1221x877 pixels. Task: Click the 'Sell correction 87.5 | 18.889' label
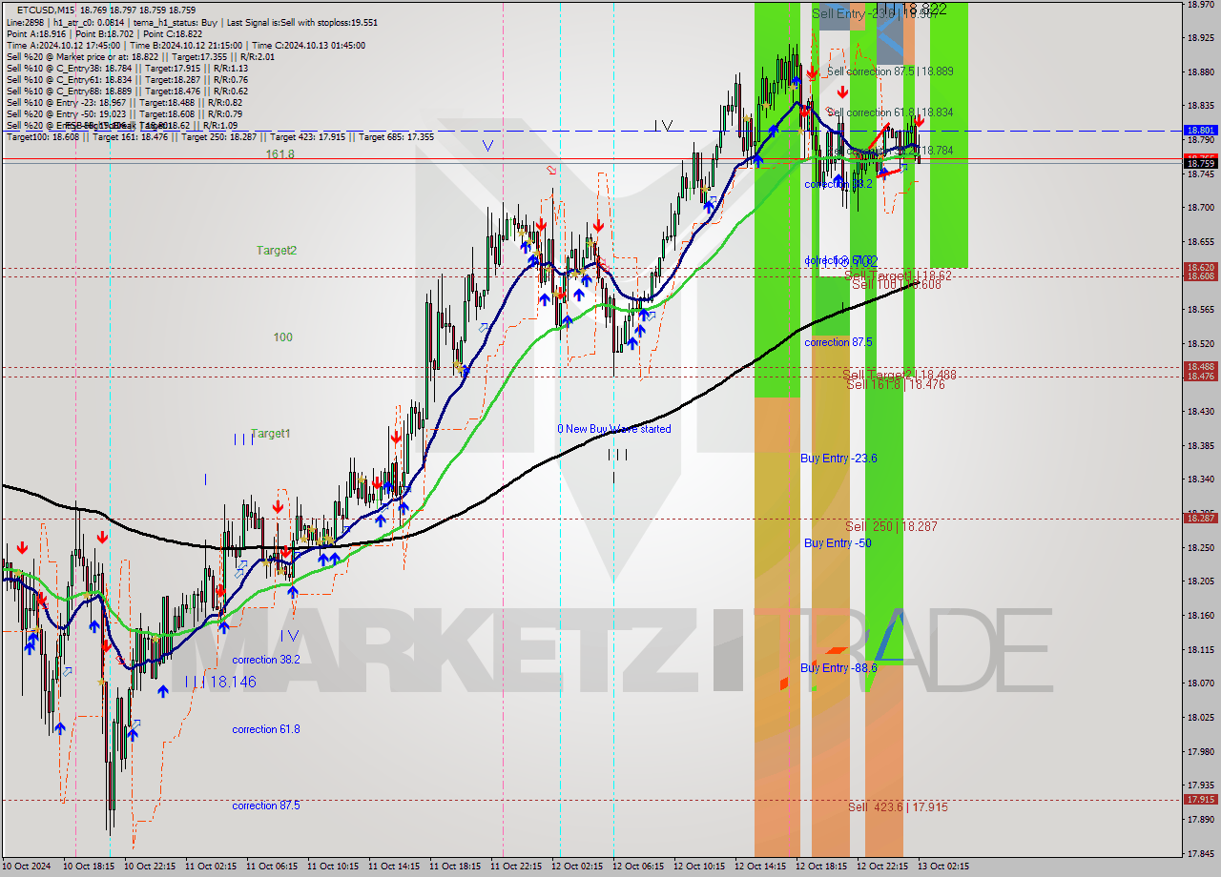[890, 71]
